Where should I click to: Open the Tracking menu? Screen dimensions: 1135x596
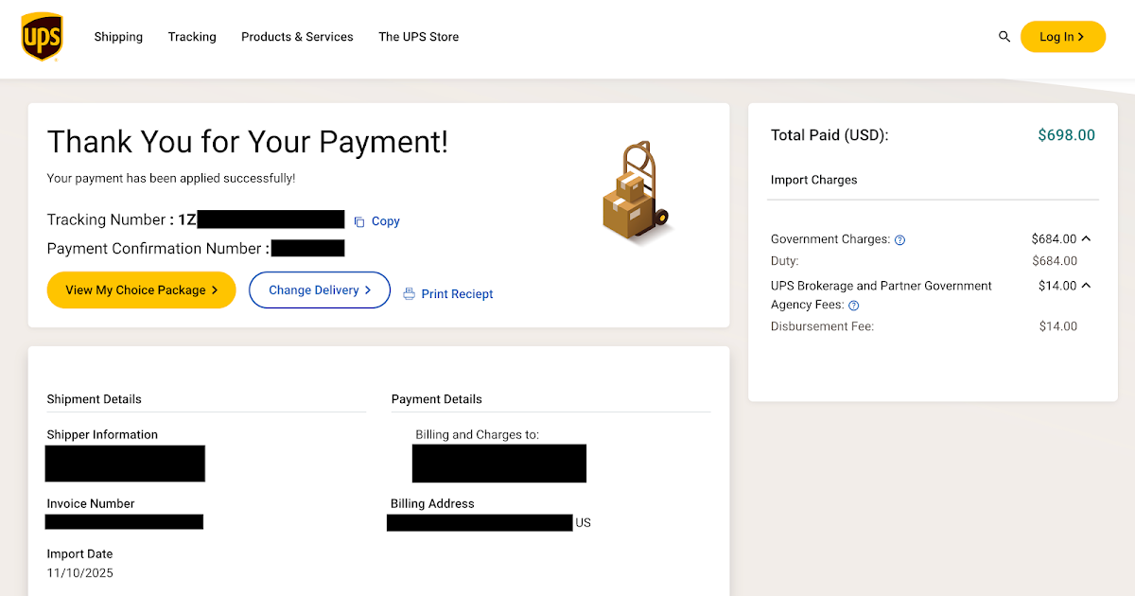192,37
